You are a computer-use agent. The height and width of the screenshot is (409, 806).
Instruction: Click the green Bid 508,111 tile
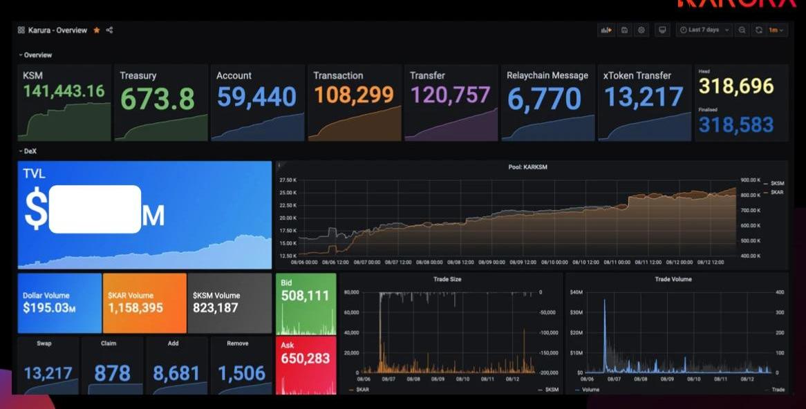pyautogui.click(x=306, y=304)
